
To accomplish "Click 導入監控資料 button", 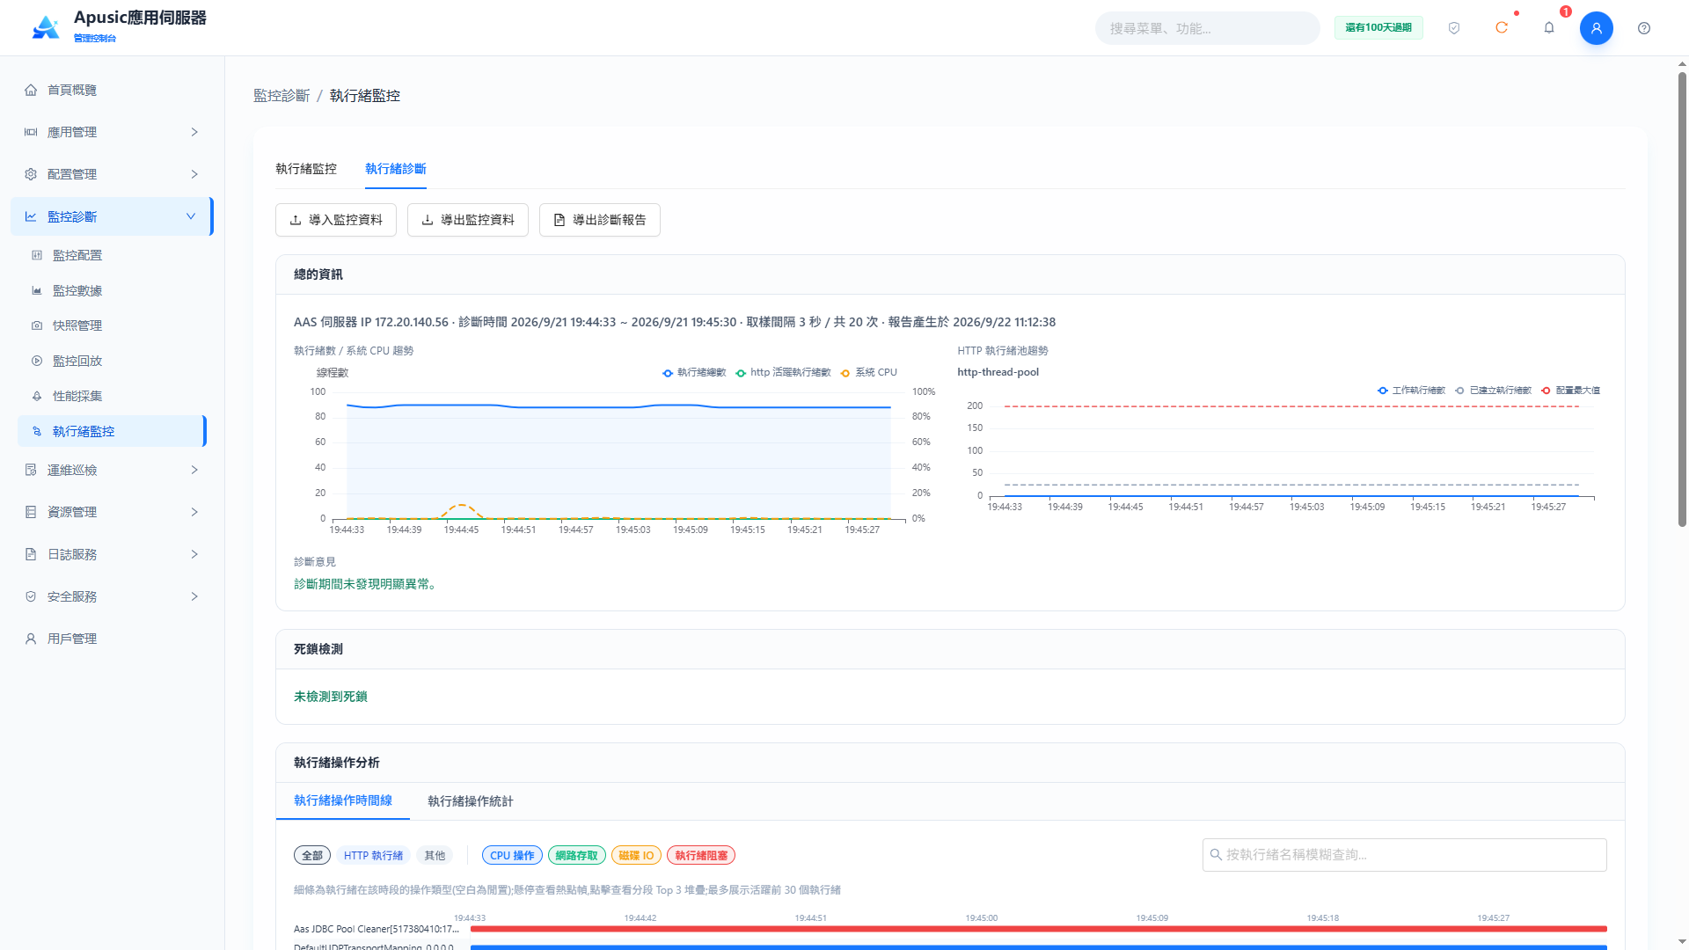I will click(336, 220).
